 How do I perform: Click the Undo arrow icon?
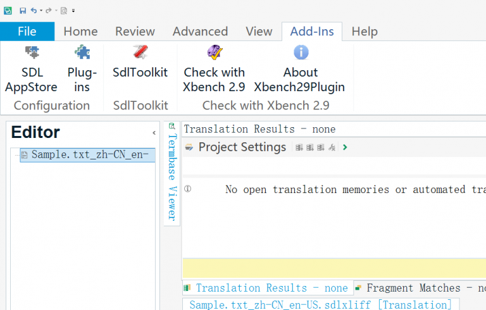click(x=34, y=11)
